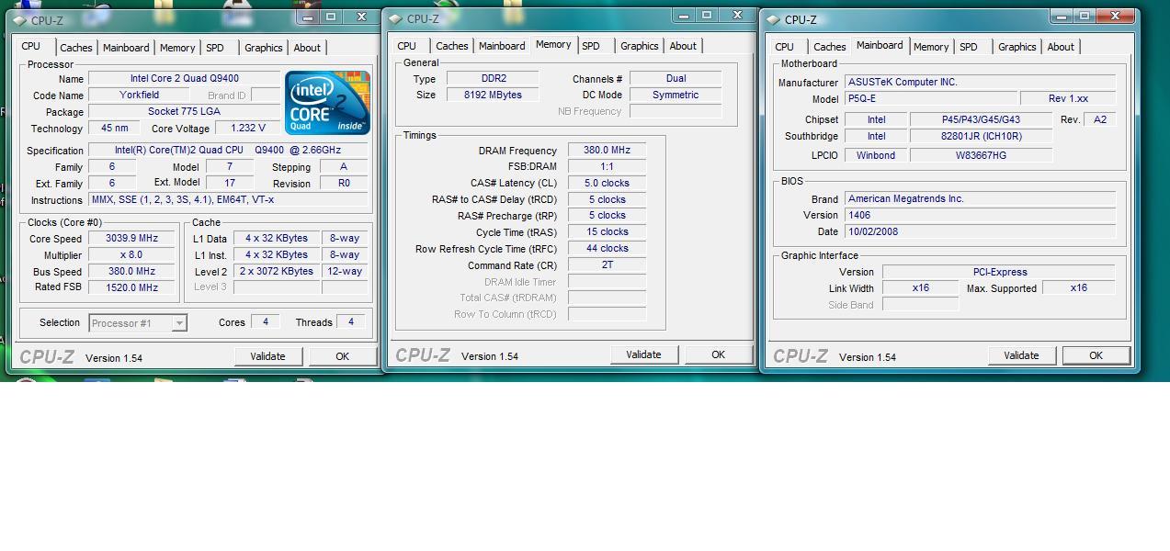Click the memory Size value 8192 MBytes

tap(493, 96)
